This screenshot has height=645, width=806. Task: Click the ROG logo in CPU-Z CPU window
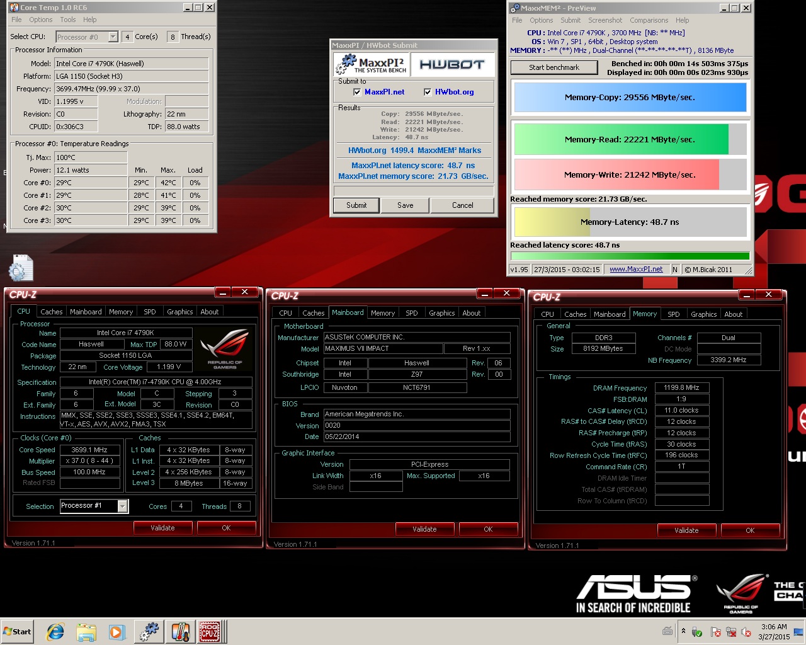click(225, 348)
